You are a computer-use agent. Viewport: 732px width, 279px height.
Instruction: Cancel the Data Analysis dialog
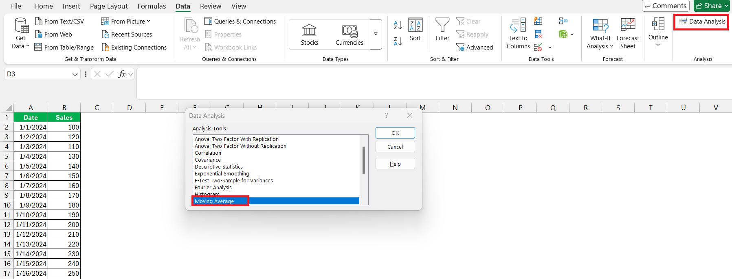(x=395, y=147)
